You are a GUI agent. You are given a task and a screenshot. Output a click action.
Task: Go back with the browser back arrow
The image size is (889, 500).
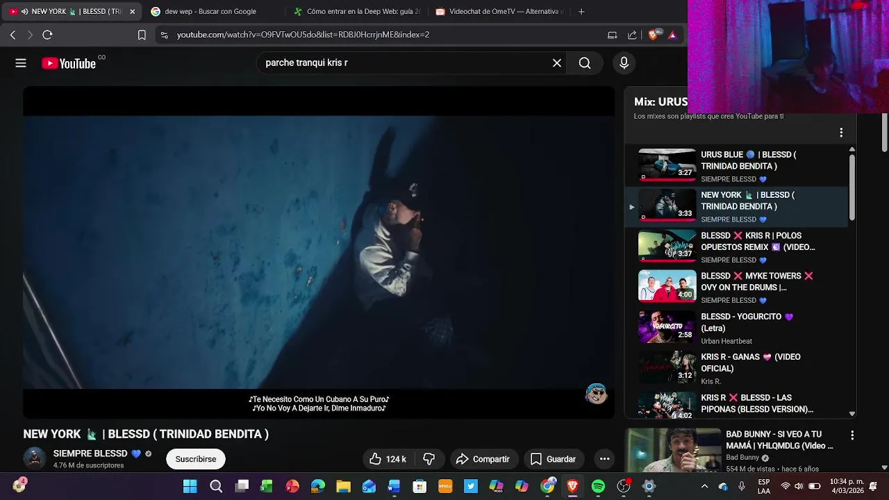coord(13,35)
